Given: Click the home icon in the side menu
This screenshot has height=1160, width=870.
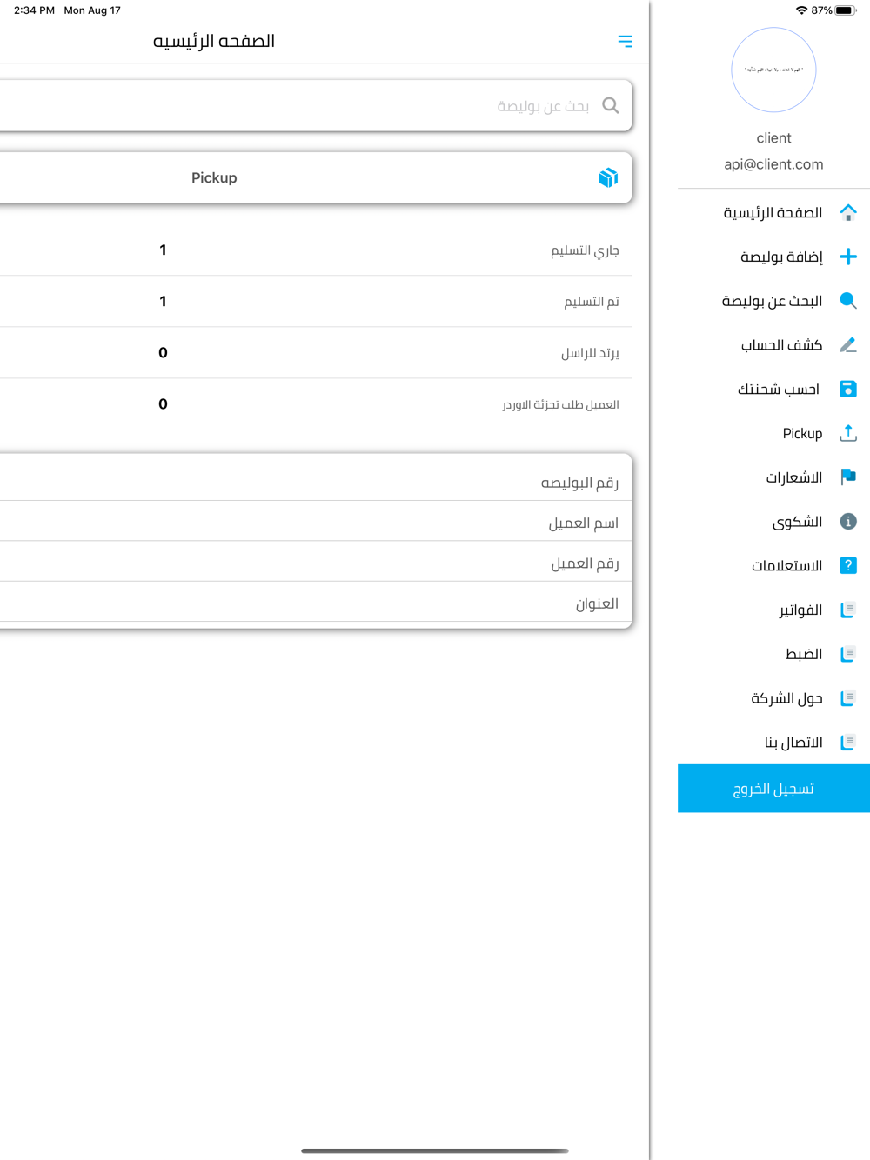Looking at the screenshot, I should click(848, 212).
